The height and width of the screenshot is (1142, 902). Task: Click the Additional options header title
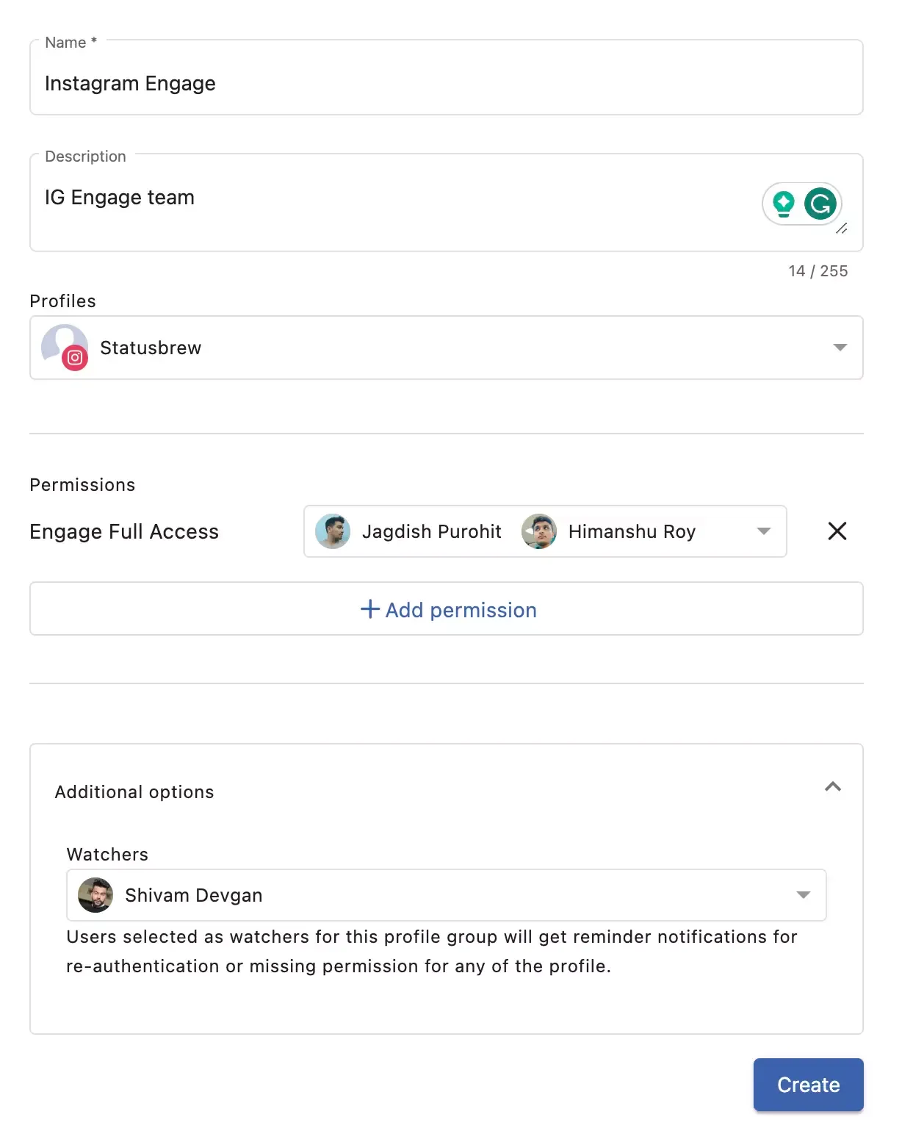pos(134,792)
